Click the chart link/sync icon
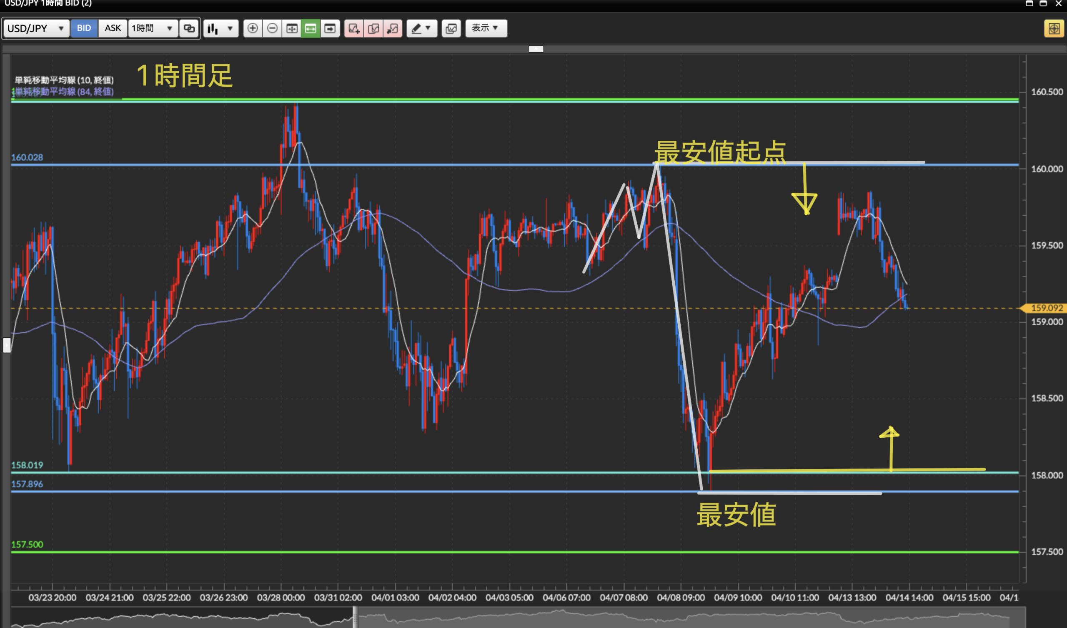This screenshot has height=628, width=1067. tap(189, 28)
